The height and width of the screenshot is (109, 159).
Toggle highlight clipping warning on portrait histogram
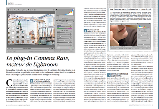150,24
